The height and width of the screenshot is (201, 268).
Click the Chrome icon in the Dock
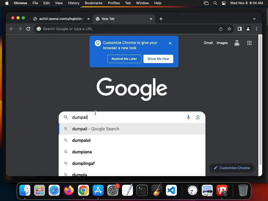click(83, 190)
